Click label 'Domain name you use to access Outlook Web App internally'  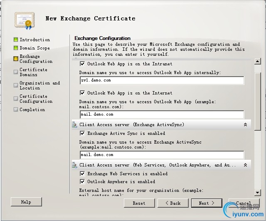coord(150,73)
